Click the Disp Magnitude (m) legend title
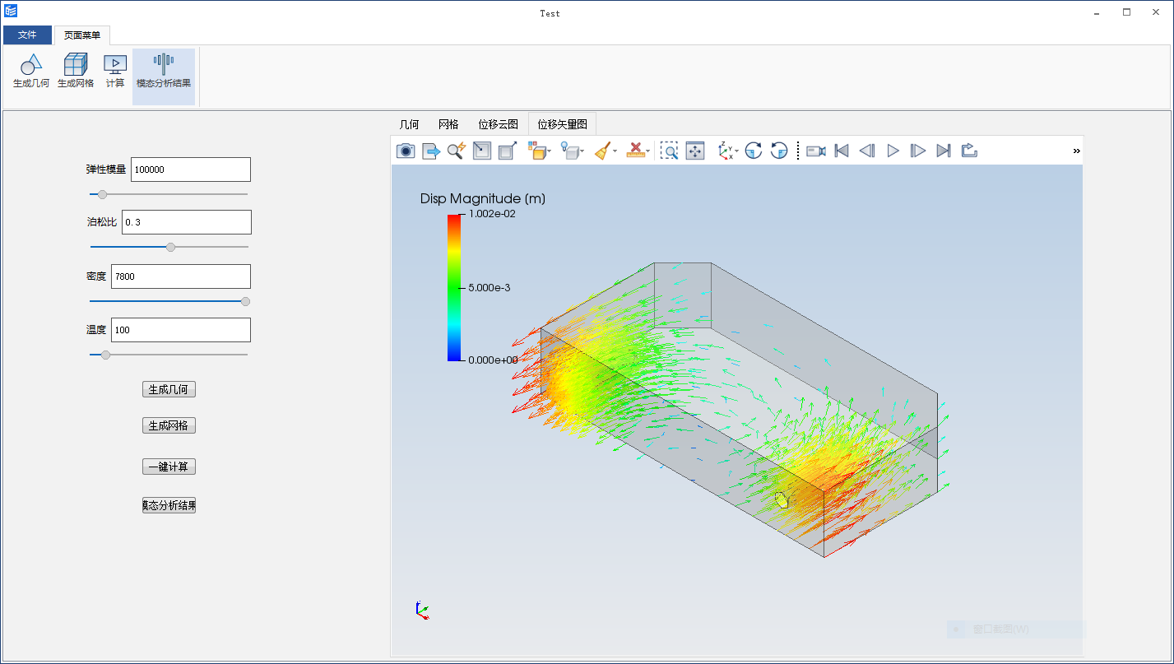1174x664 pixels. pos(482,198)
